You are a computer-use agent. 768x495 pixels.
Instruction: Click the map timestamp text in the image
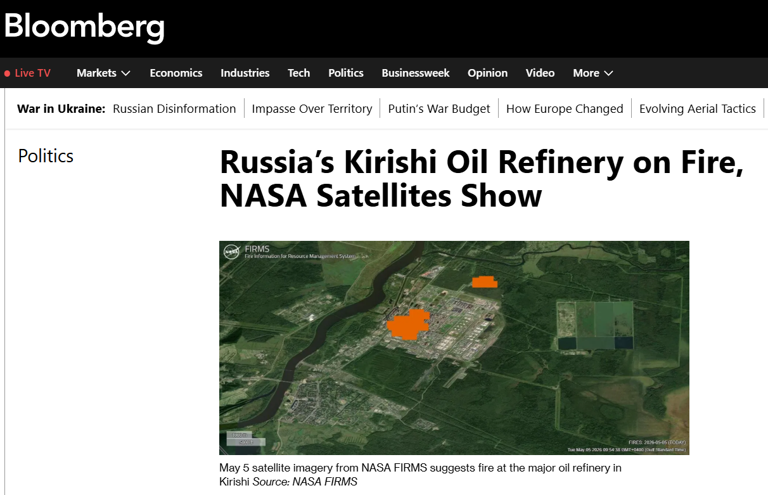click(x=626, y=449)
